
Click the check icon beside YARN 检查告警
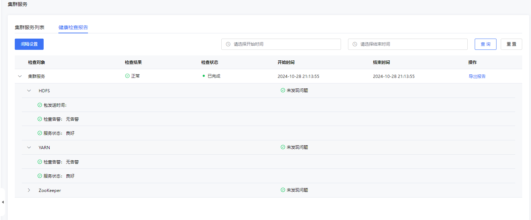[x=40, y=162]
